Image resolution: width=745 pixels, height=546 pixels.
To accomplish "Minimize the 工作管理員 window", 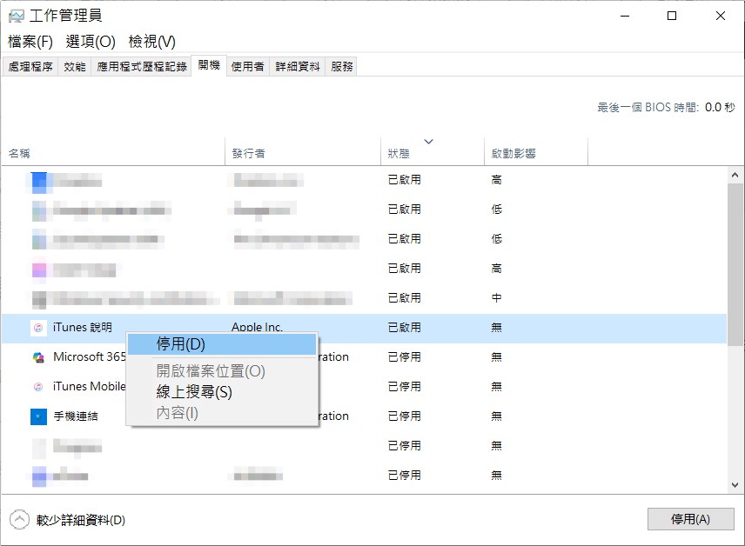I will coord(625,17).
